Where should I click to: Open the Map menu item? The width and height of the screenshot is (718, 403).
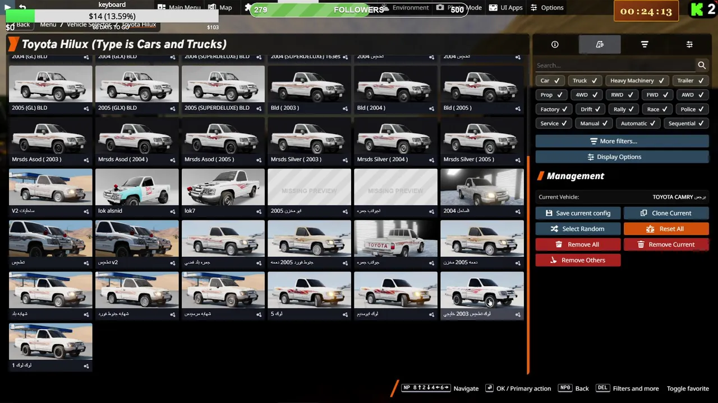(x=220, y=8)
